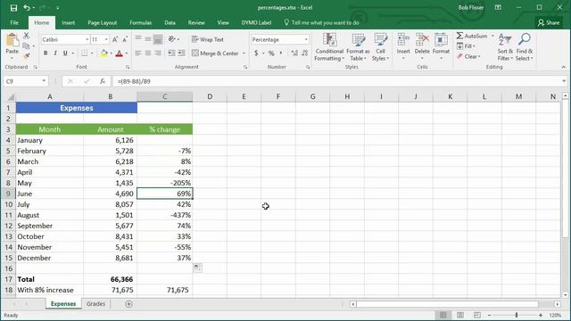This screenshot has height=321, width=571.
Task: Collapse the ribbon
Action: (563, 67)
